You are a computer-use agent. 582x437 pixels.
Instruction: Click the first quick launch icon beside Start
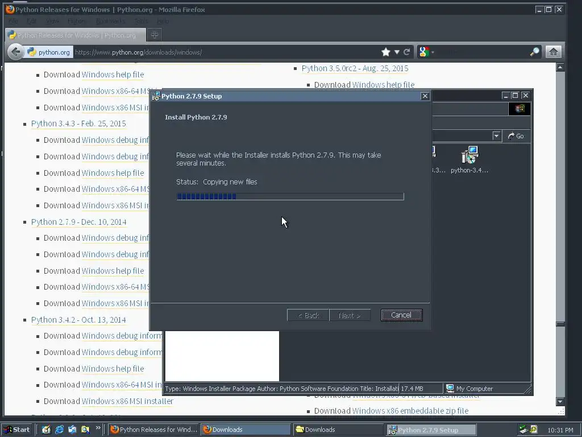pos(46,430)
